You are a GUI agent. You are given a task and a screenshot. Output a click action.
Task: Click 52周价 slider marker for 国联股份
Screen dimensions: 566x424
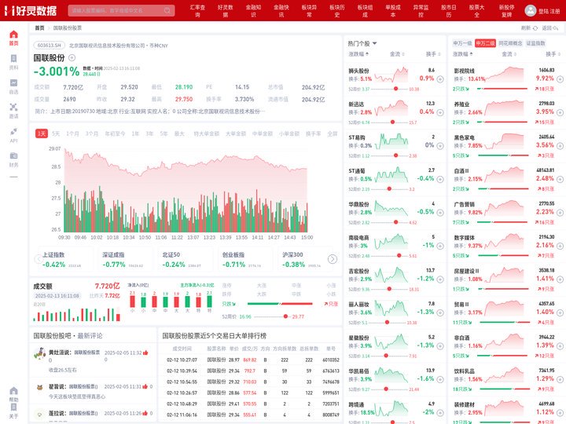click(x=285, y=316)
